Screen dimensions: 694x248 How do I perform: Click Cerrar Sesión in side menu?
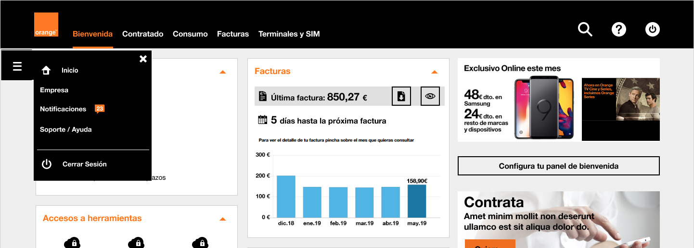[84, 164]
